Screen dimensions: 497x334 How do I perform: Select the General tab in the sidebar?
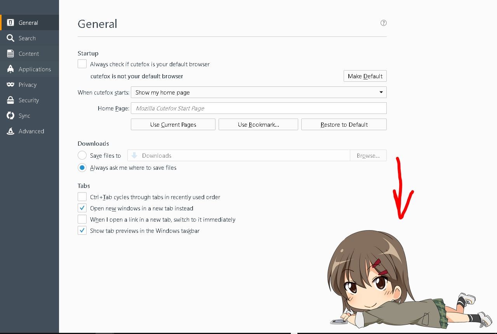[28, 22]
